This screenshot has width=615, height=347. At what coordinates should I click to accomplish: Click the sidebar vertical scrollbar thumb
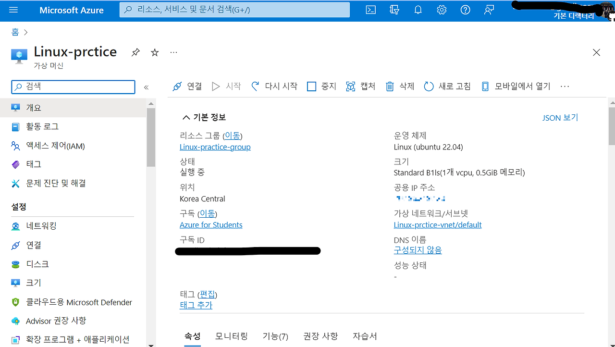(151, 137)
